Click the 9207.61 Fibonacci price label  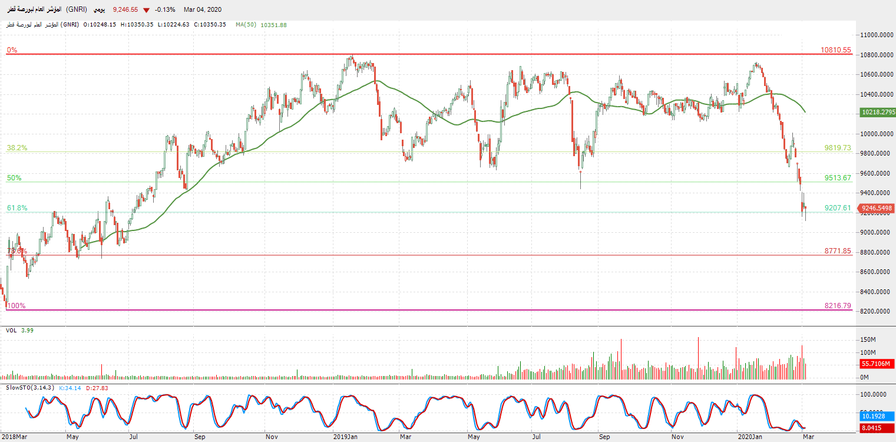838,208
